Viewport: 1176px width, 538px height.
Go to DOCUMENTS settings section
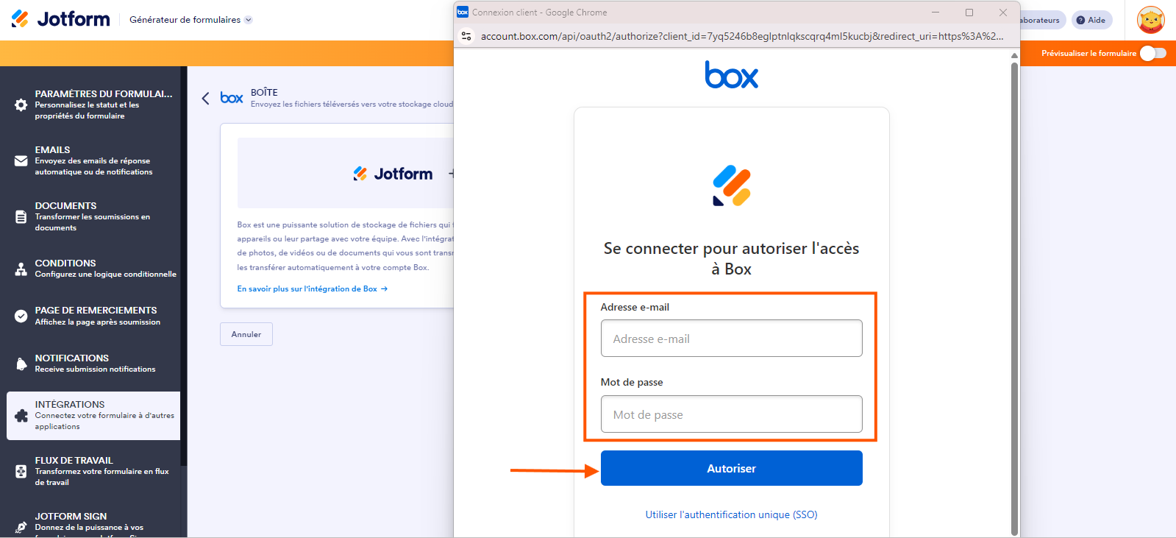93,216
